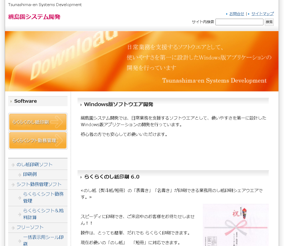Click the らくらくのし紙印刷 orange banner button
This screenshot has width=284, height=246.
(x=38, y=122)
